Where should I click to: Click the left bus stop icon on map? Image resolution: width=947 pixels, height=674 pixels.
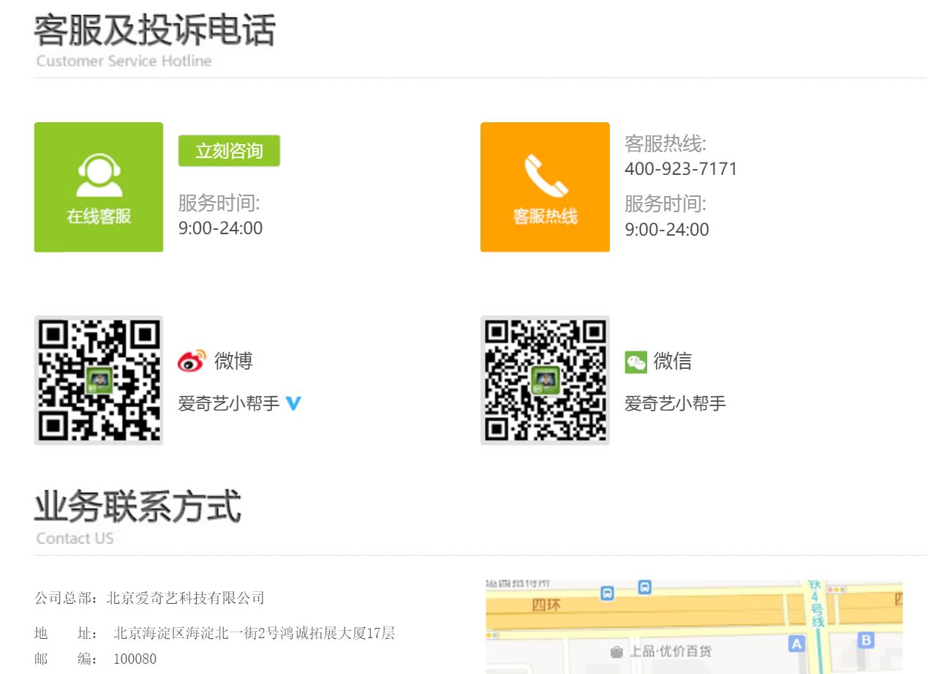pos(607,594)
